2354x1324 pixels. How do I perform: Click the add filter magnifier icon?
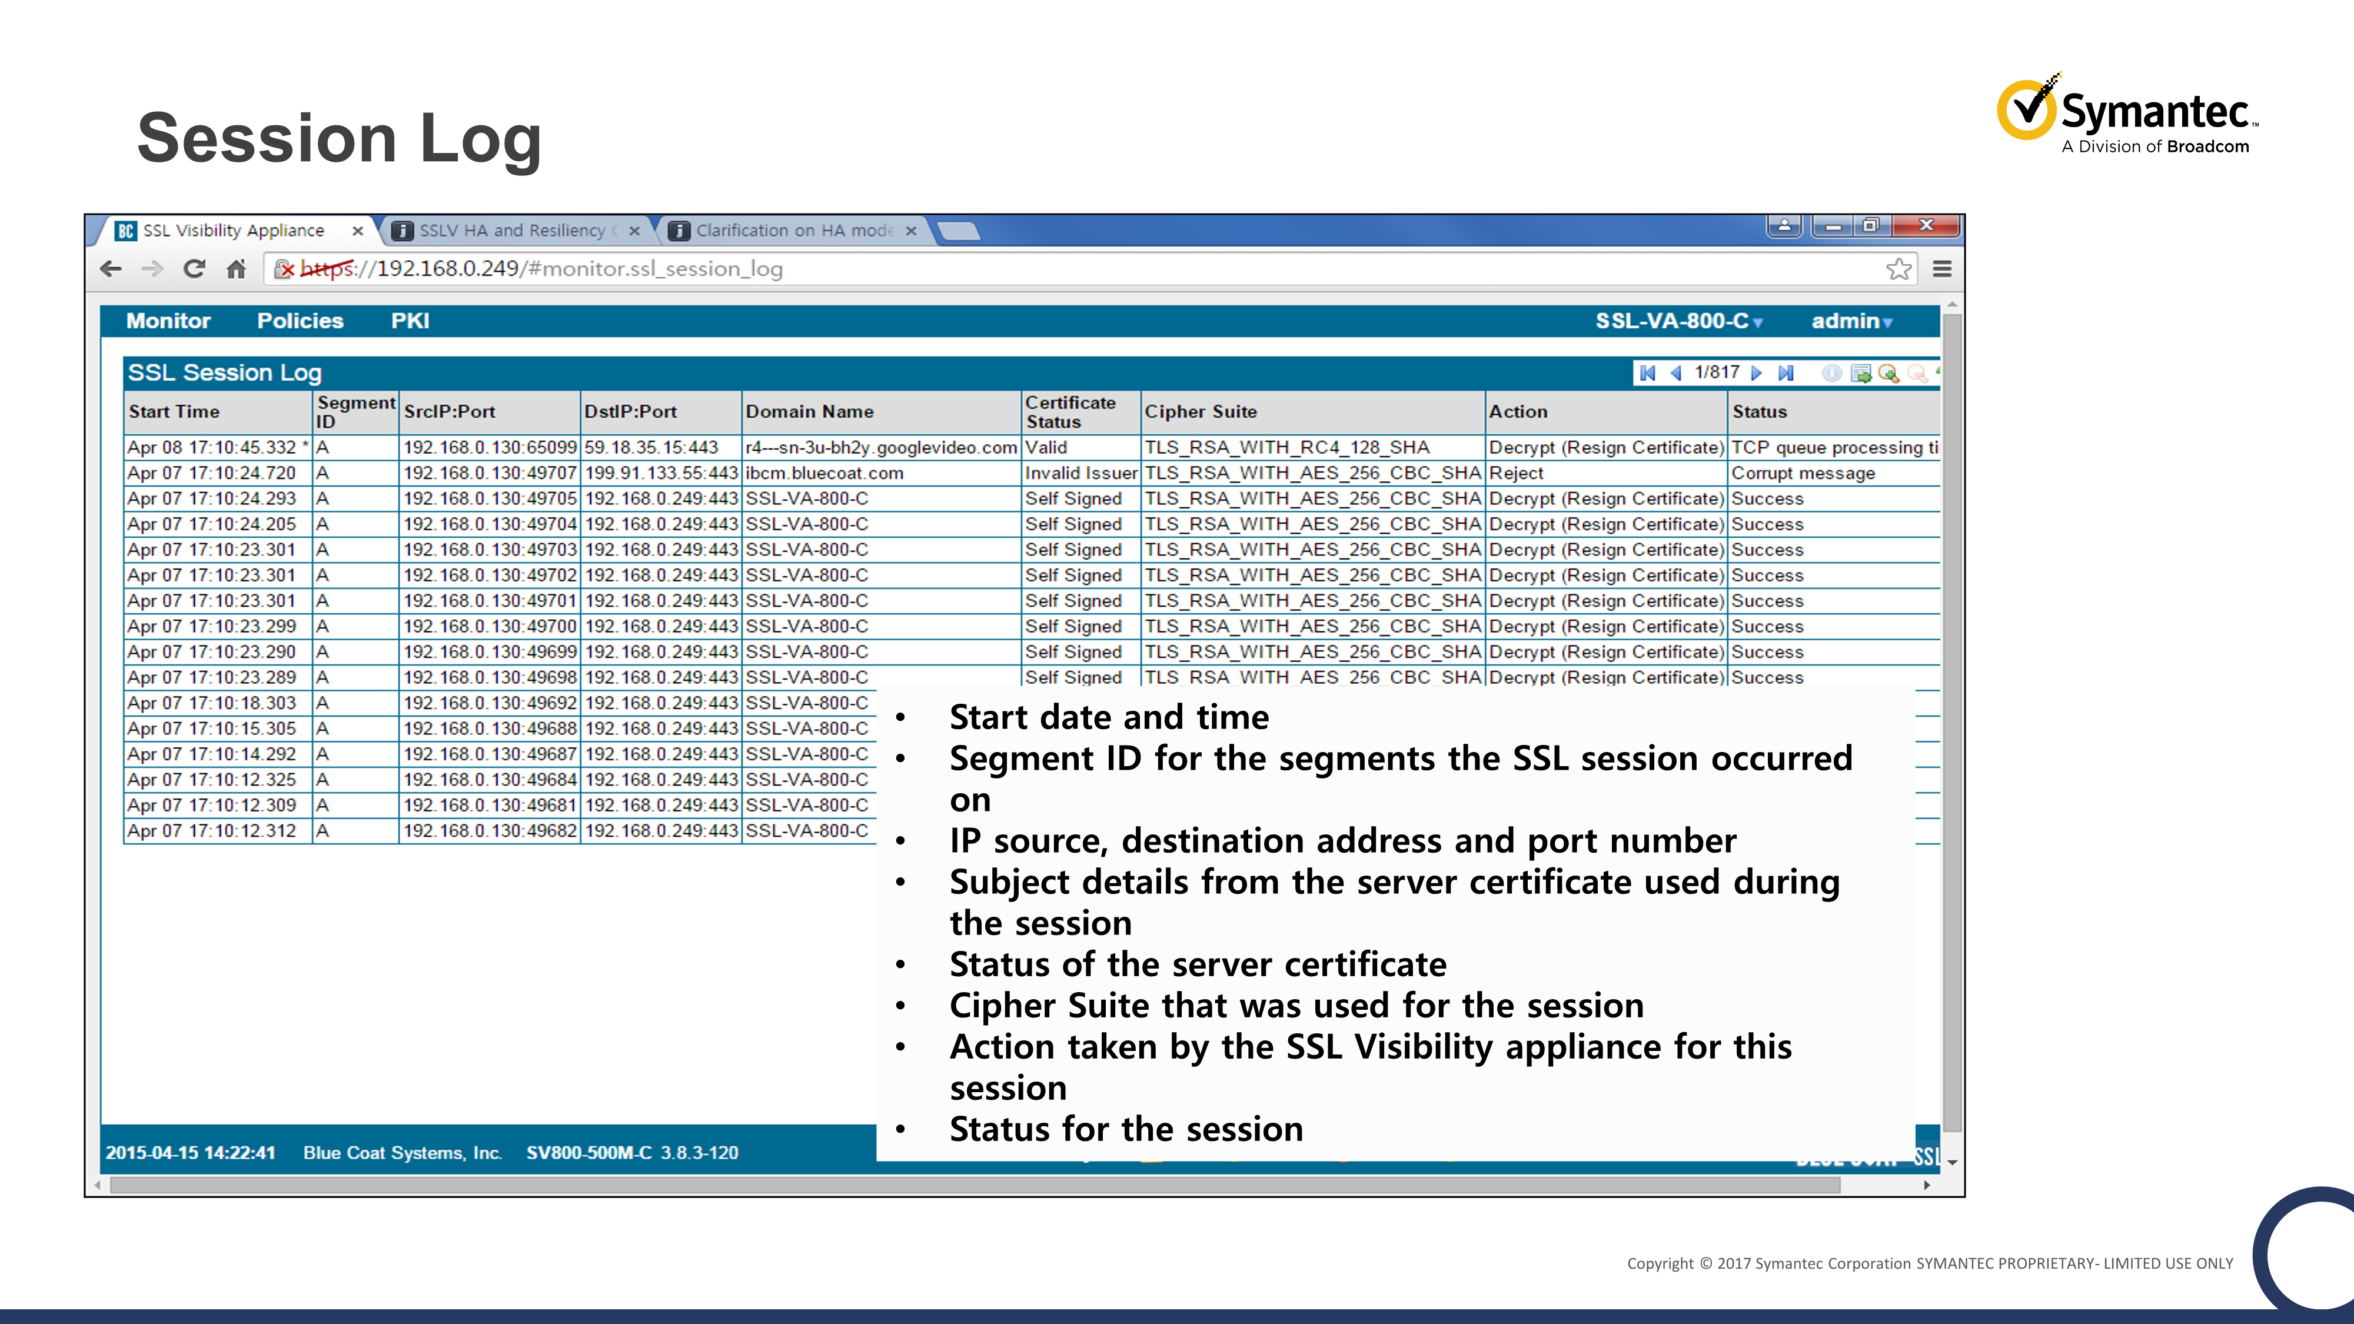[1889, 373]
